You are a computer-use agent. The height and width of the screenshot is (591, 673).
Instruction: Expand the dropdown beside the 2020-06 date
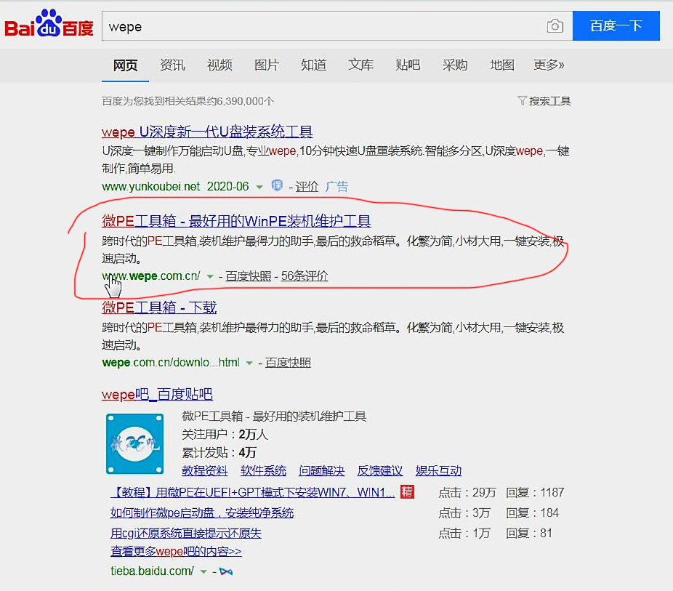(260, 186)
